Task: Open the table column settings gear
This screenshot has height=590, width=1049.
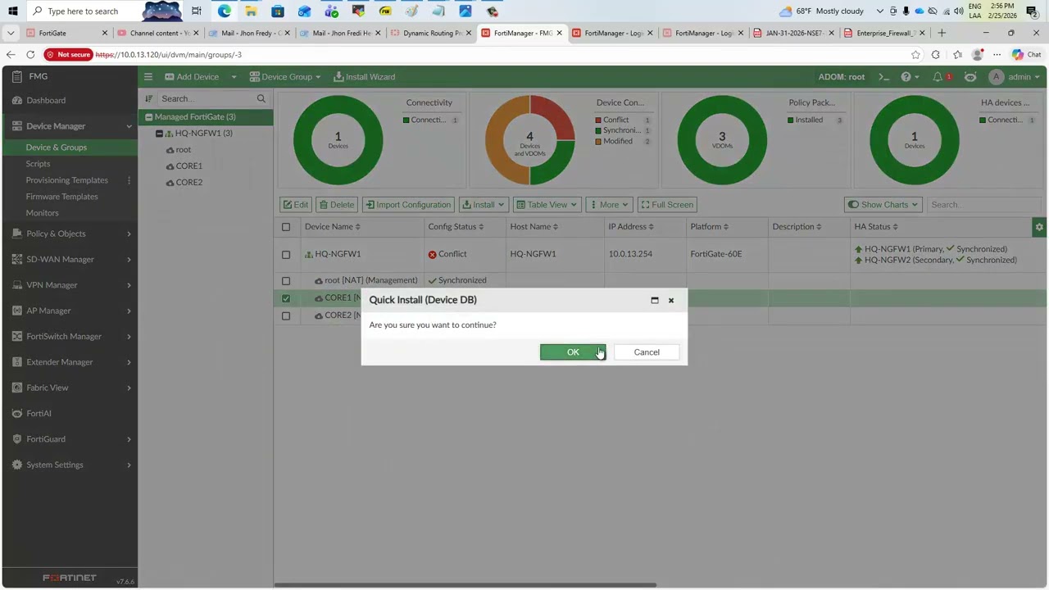Action: 1039,227
